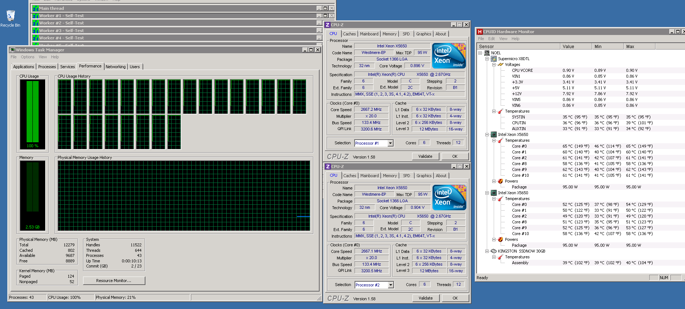Viewport: 685px width, 309px height.
Task: Click Core Speed value 2667.2 MHz
Action: click(x=371, y=109)
